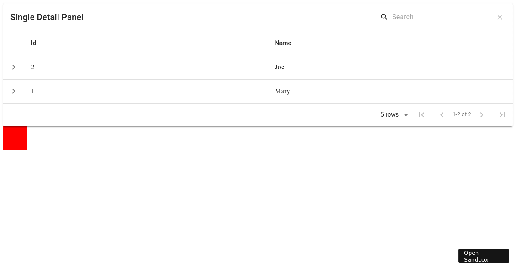Click the '1-2 of 2' page indicator
The height and width of the screenshot is (271, 516).
[x=461, y=114]
